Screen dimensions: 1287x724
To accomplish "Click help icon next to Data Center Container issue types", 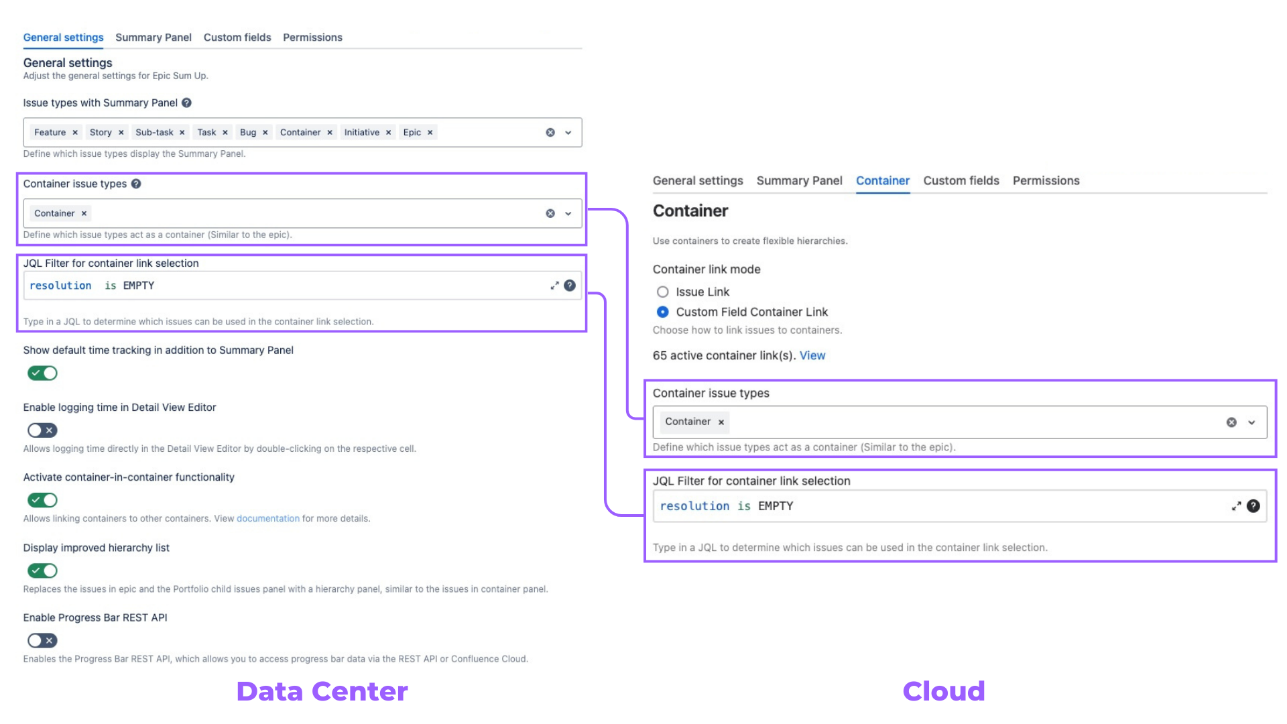I will point(136,184).
